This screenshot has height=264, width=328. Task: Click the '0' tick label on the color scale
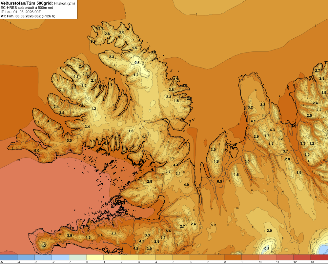(87, 262)
